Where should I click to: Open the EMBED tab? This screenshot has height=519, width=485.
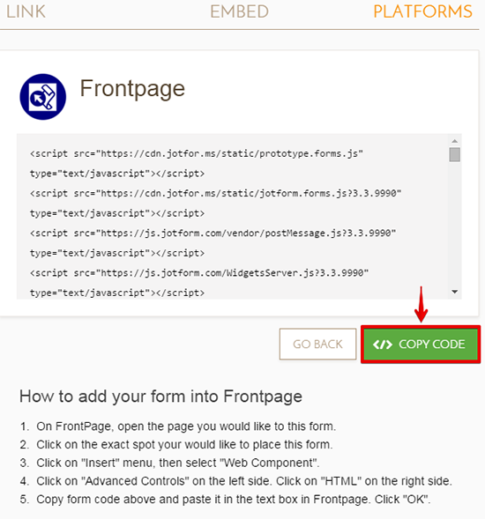pos(239,11)
